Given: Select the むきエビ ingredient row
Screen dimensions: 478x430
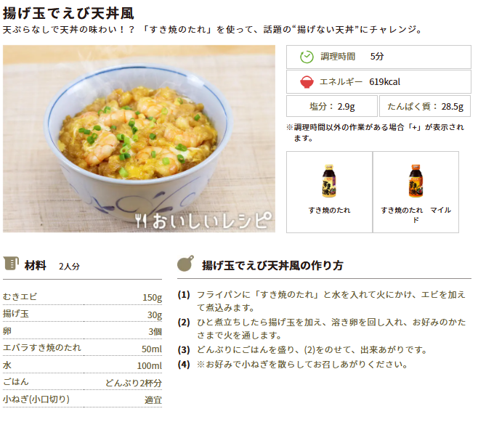Looking at the screenshot, I should (82, 297).
